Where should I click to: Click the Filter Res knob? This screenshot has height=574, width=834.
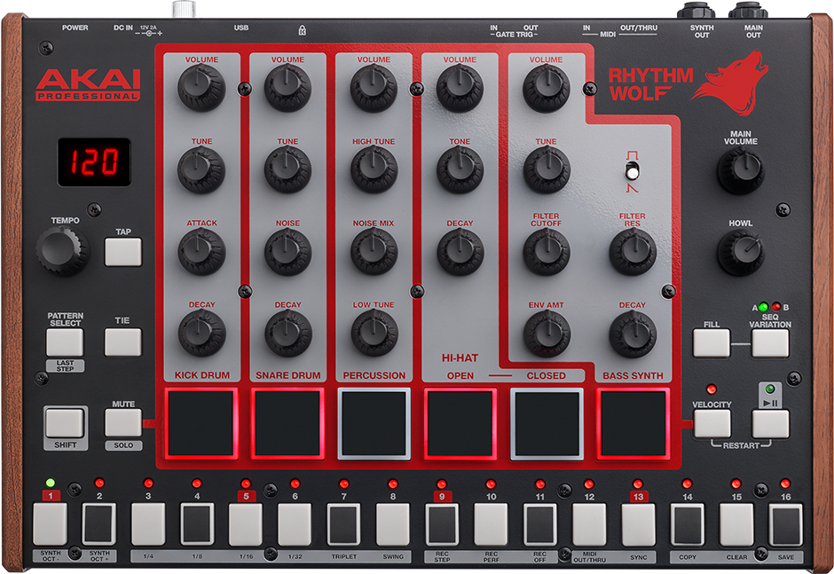coord(633,252)
